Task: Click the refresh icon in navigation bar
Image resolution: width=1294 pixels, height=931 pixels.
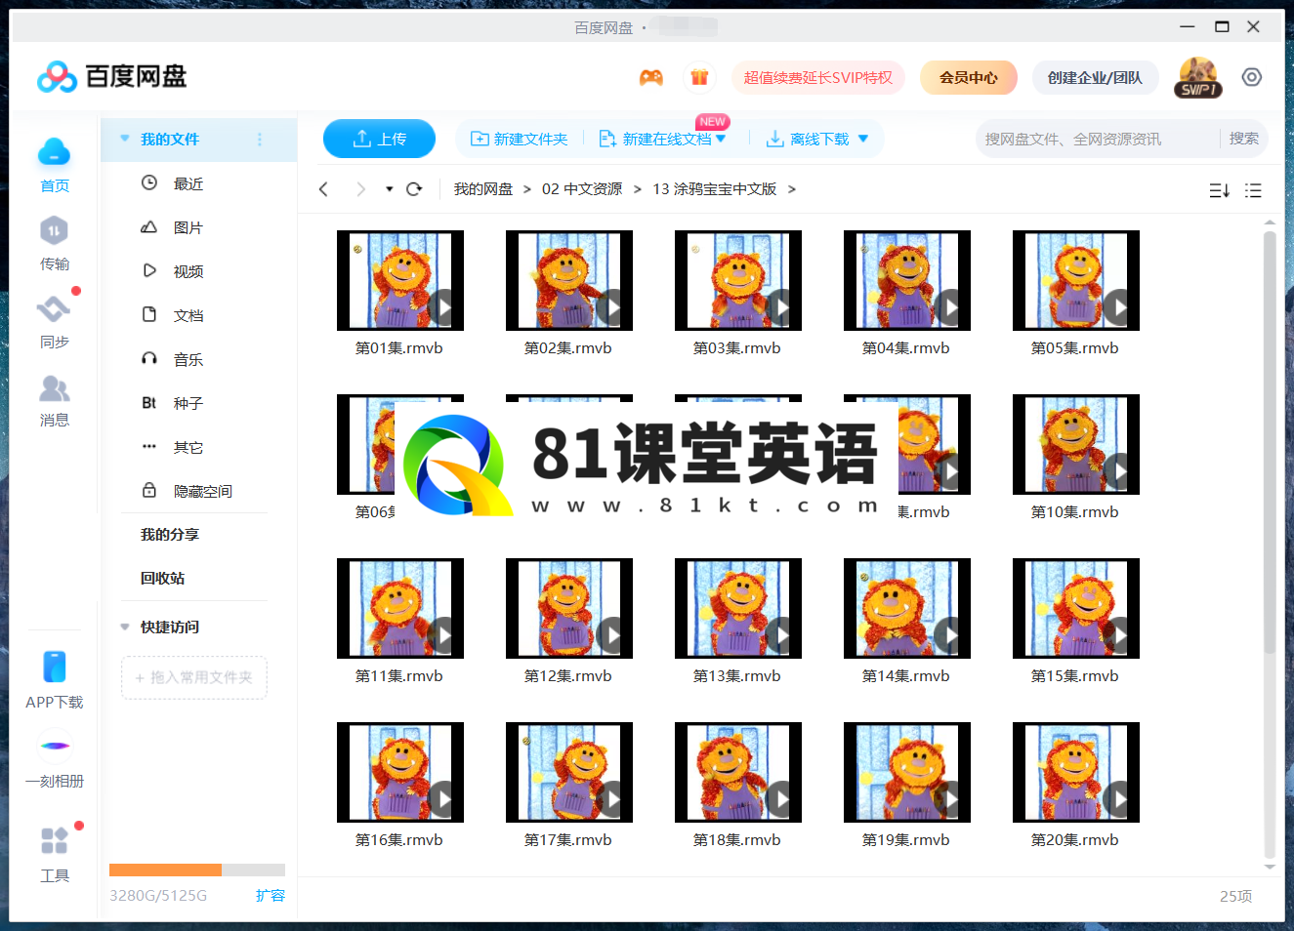Action: pyautogui.click(x=414, y=189)
